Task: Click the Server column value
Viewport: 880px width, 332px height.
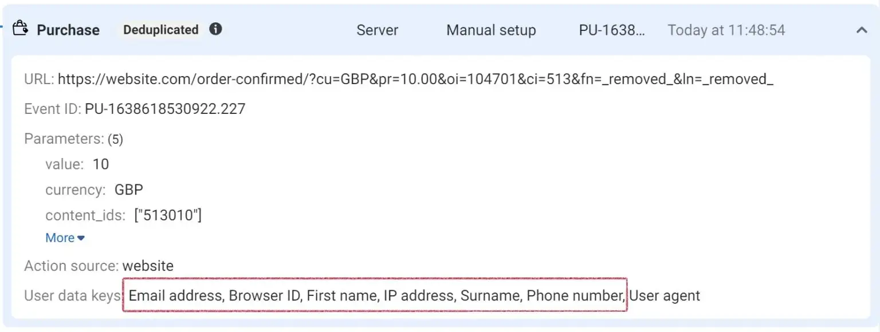Action: coord(377,30)
